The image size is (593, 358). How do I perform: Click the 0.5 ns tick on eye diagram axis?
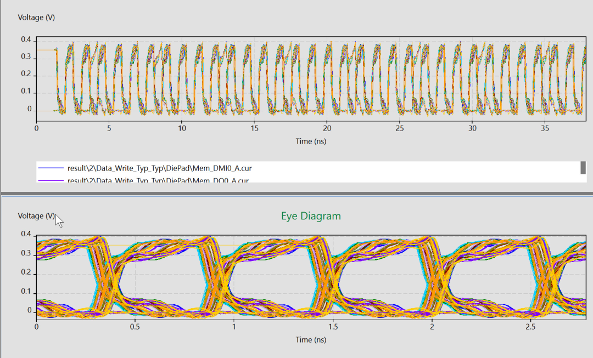pyautogui.click(x=135, y=327)
